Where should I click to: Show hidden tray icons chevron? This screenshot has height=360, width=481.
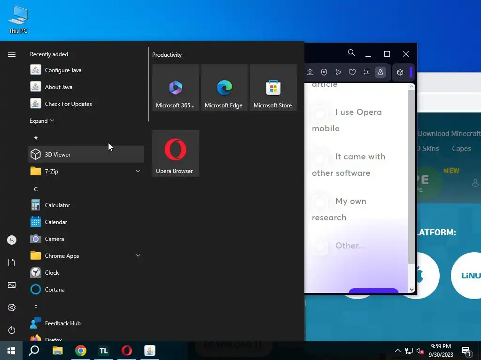[397, 351]
